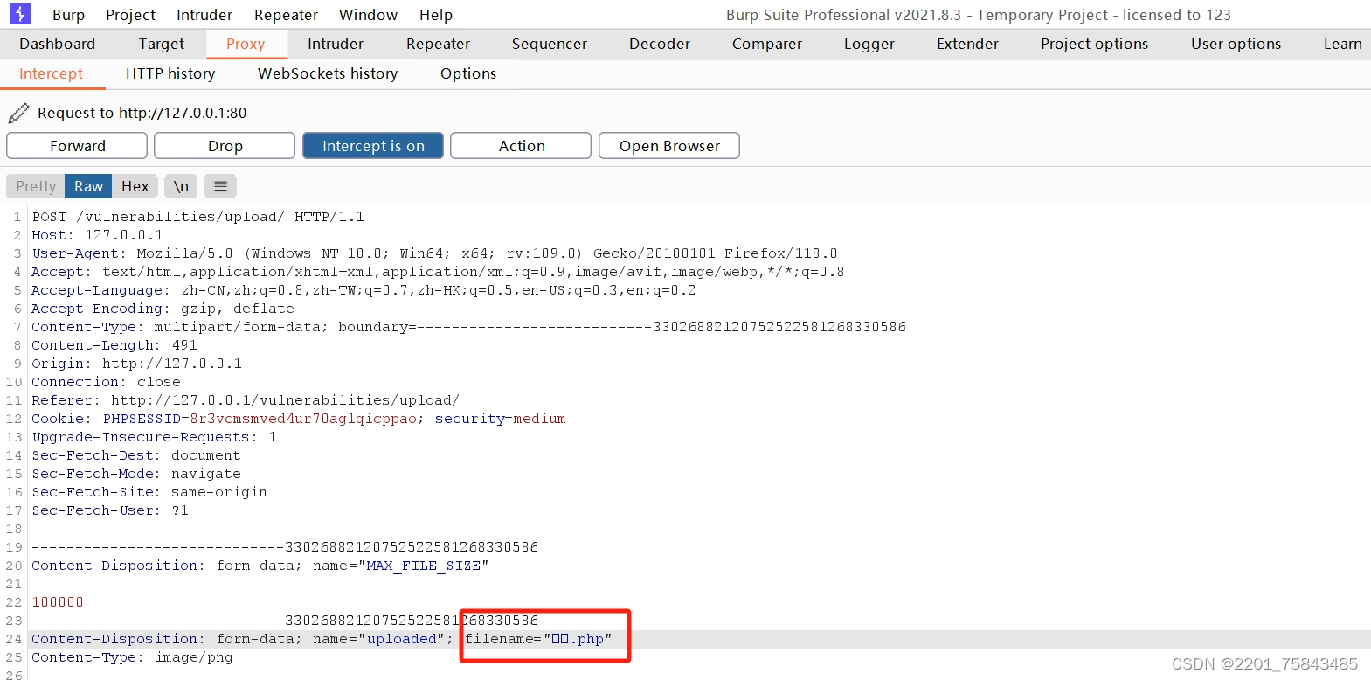Image resolution: width=1371 pixels, height=680 pixels.
Task: Open the WebSockets history sub-tab
Action: pyautogui.click(x=328, y=74)
